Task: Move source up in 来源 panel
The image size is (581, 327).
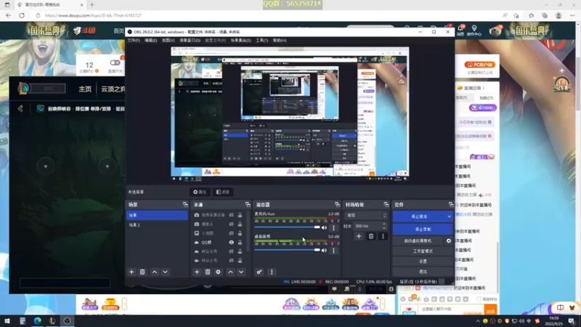Action: pyautogui.click(x=230, y=272)
